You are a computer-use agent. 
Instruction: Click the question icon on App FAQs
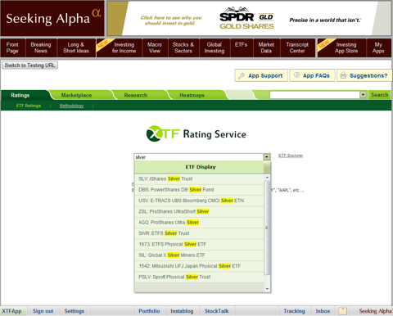coord(297,75)
